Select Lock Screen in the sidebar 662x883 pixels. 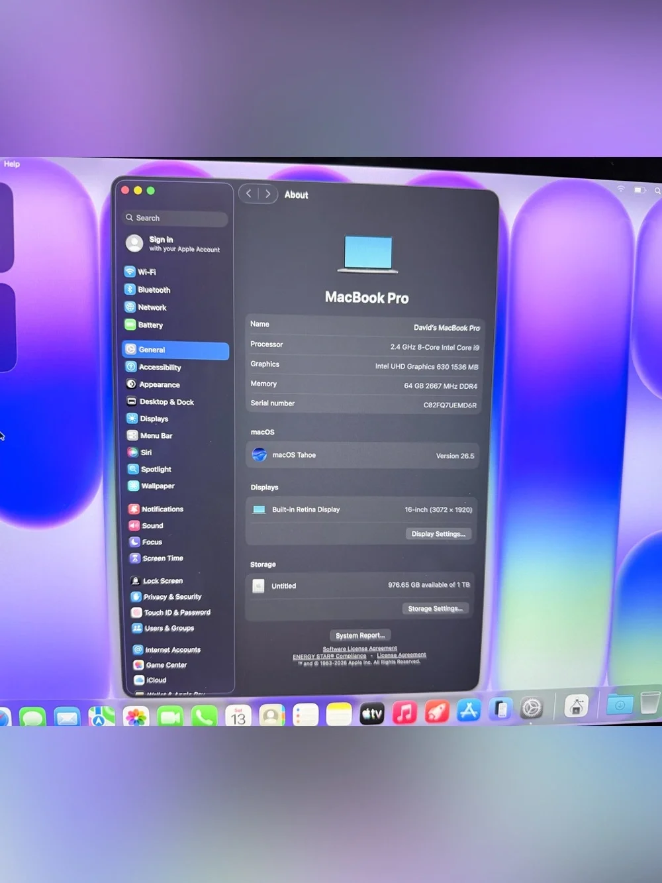[x=157, y=581]
